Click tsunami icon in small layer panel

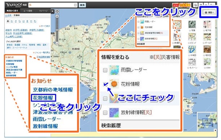point(142,33)
